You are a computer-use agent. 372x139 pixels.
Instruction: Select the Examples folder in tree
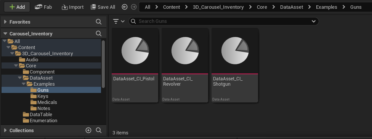51,84
